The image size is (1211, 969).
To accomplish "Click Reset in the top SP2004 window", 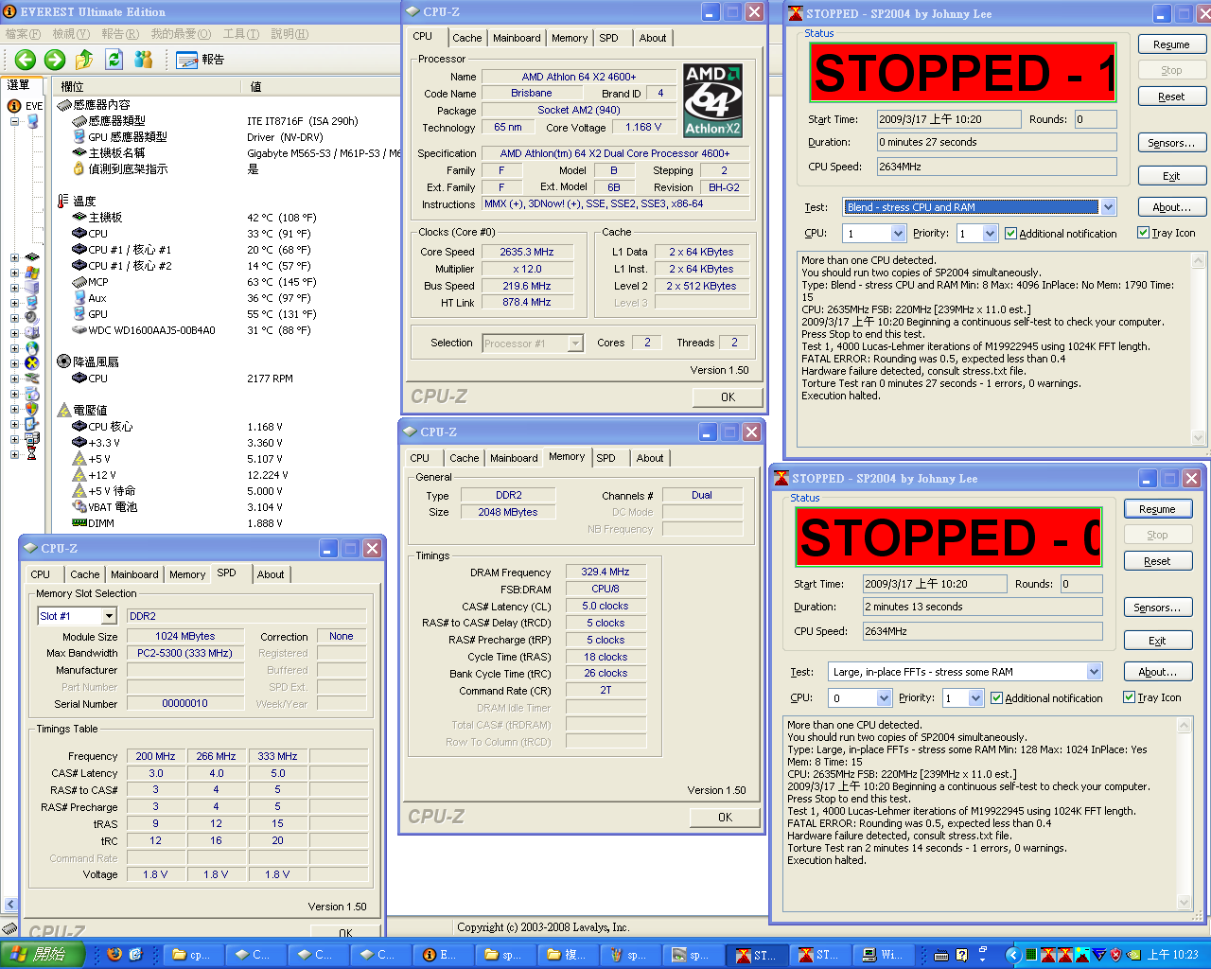I will 1171,97.
